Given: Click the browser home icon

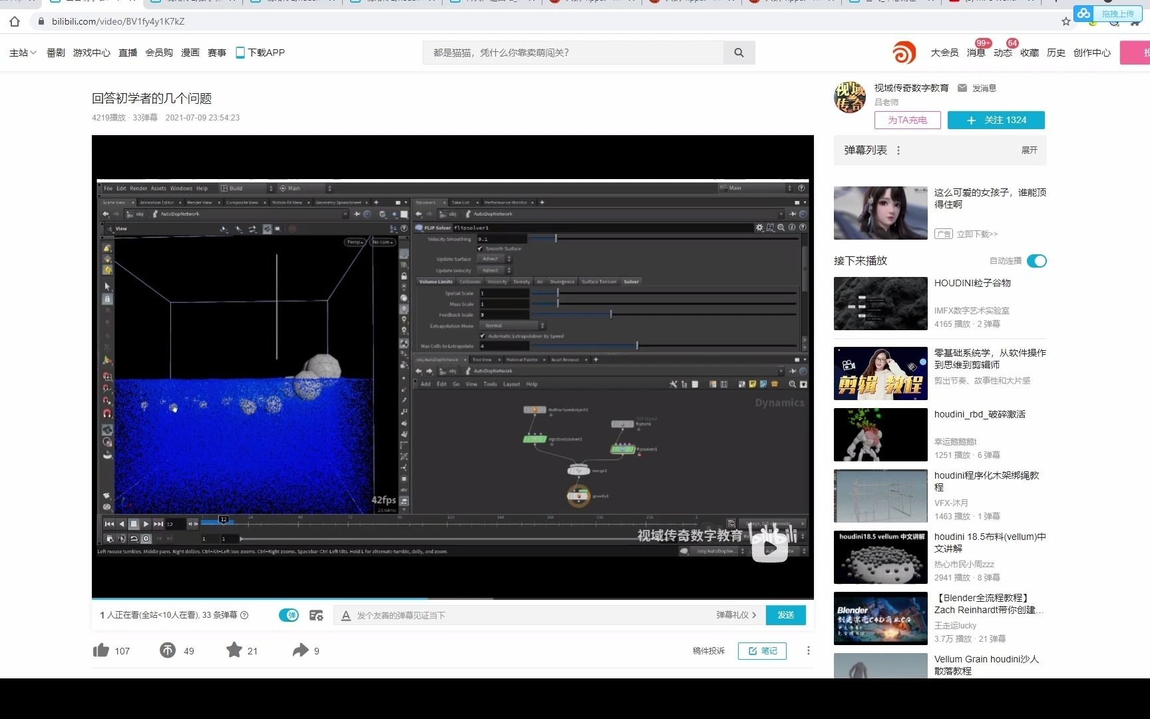Looking at the screenshot, I should coord(15,21).
